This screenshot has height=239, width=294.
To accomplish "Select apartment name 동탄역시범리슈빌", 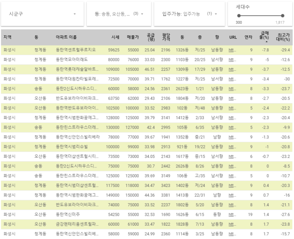I will click(x=72, y=147).
